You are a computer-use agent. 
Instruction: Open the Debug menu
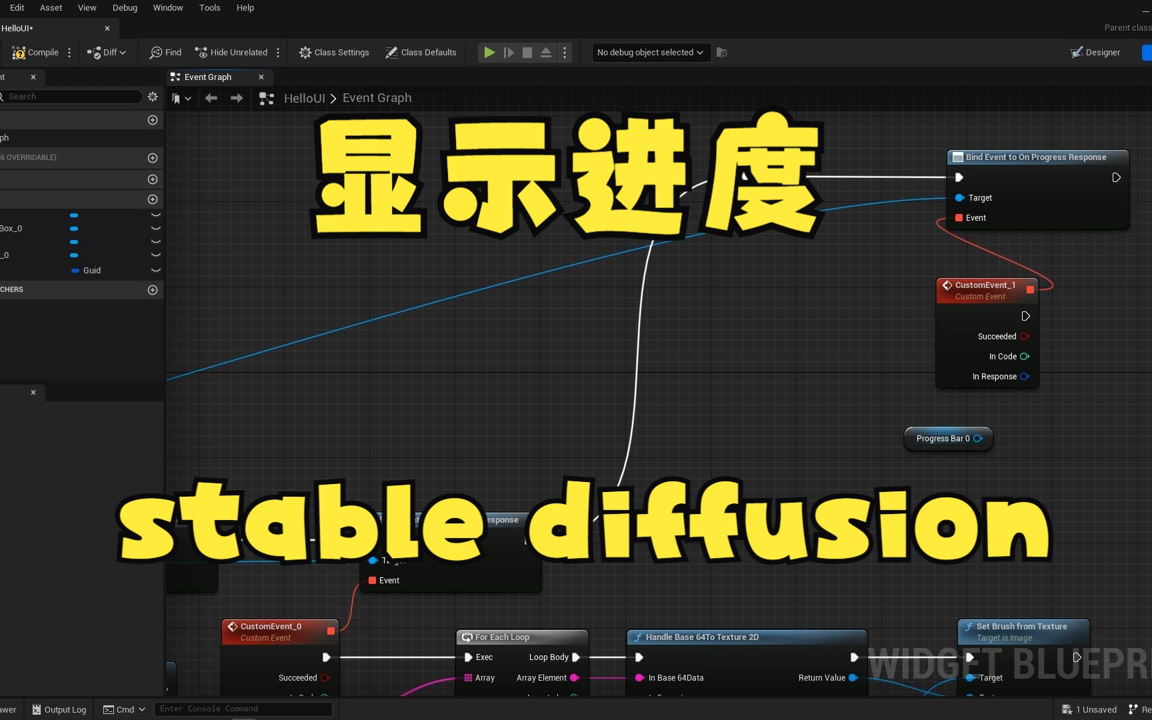125,8
